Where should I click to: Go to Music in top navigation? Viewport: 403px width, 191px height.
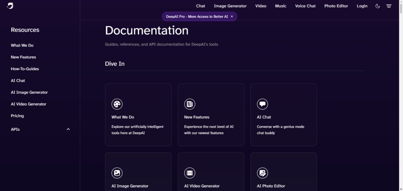point(281,6)
